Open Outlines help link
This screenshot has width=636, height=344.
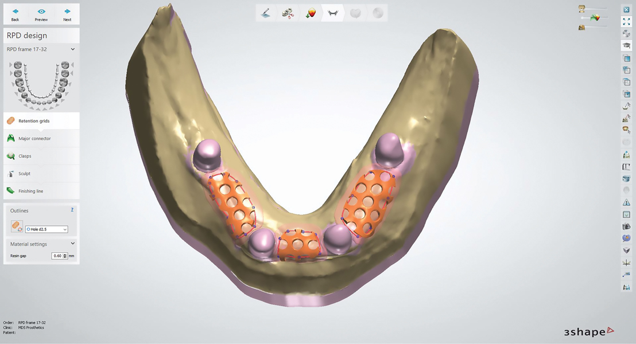[x=72, y=210]
